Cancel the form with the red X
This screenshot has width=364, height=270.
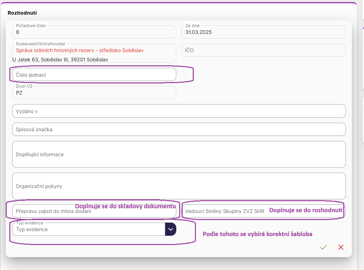pos(341,247)
